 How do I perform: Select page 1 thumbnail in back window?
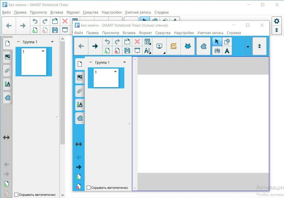tap(34, 62)
